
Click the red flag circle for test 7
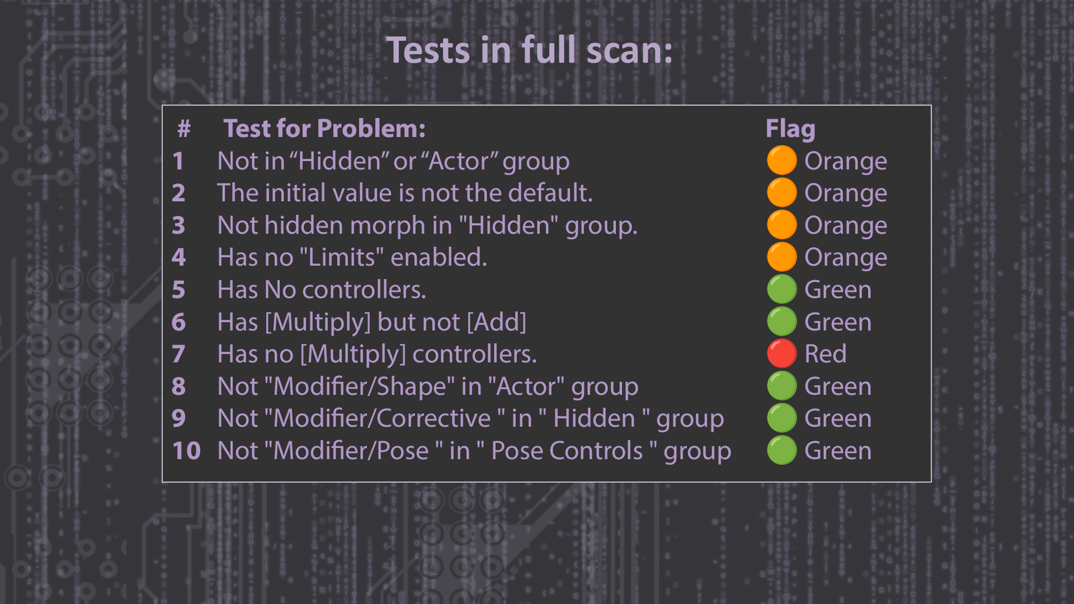coord(781,353)
